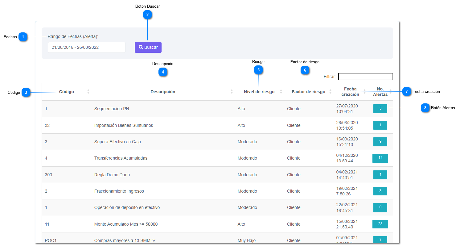Click date '04/12/2020 13:59:44'
Screen dimensions: 460x246
tap(347, 158)
